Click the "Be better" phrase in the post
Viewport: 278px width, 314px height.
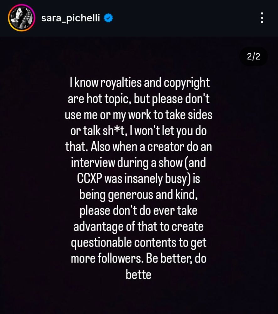click(169, 258)
